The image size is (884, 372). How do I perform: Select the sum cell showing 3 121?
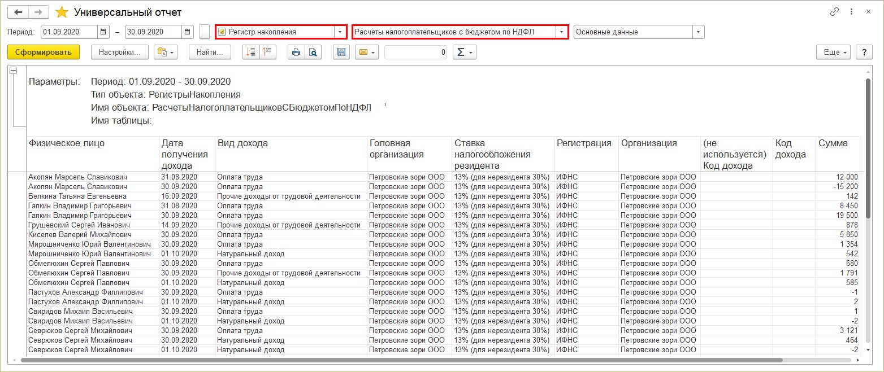(x=838, y=331)
